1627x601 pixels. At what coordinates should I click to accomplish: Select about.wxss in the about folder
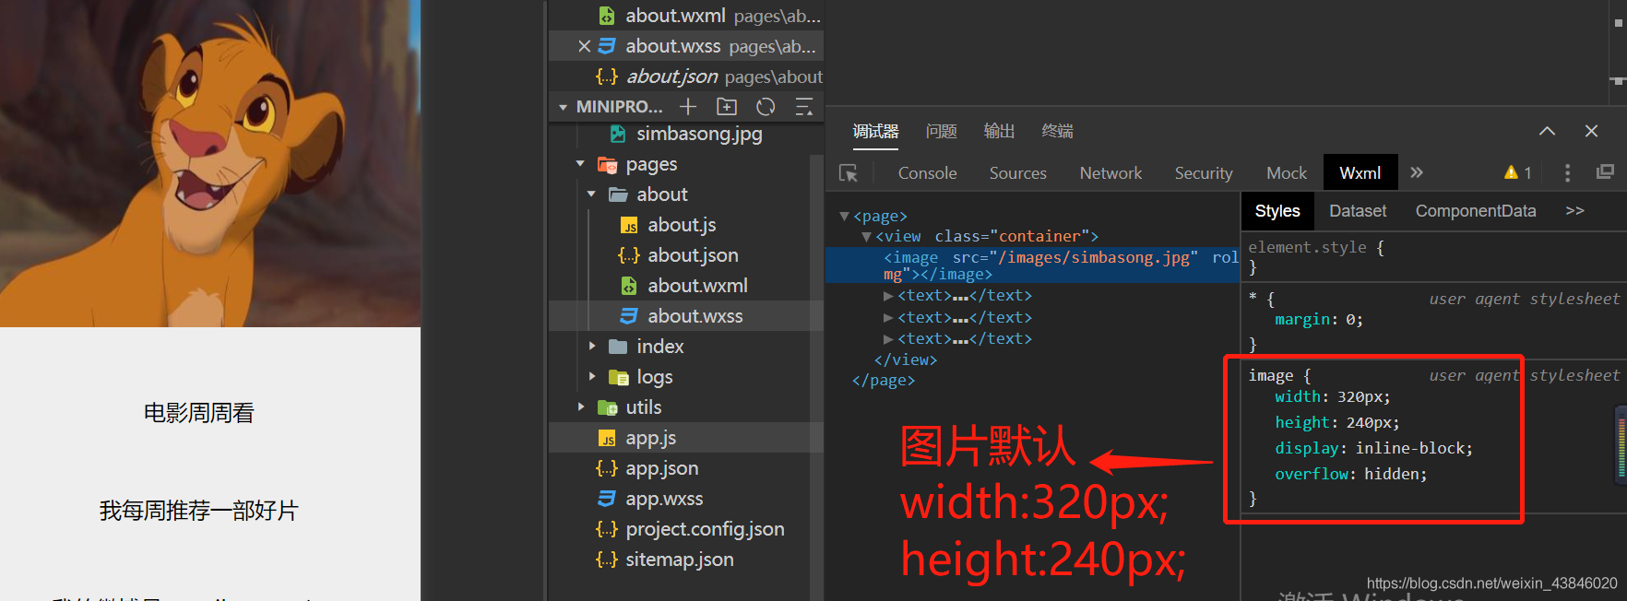(695, 316)
